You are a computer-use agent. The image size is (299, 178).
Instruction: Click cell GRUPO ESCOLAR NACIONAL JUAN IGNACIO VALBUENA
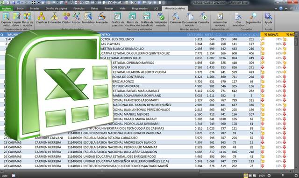click(122, 133)
